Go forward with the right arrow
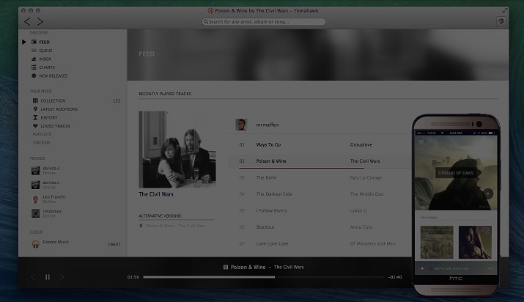 tap(40, 22)
